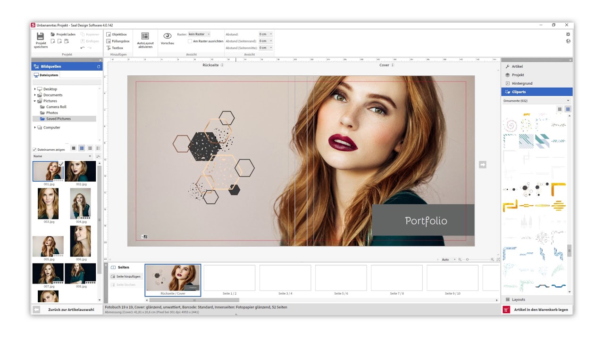Screen dimensions: 604x339
Task: Expand the Documents tree node
Action: point(35,95)
